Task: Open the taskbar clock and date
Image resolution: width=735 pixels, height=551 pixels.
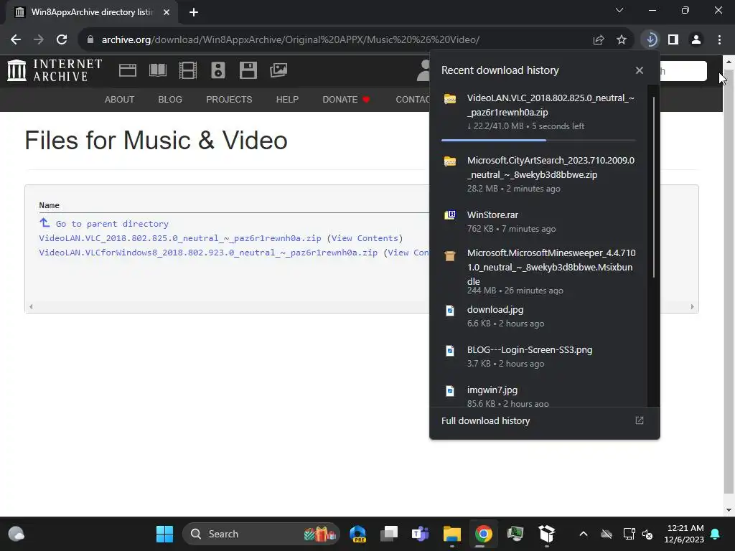Action: 684,534
